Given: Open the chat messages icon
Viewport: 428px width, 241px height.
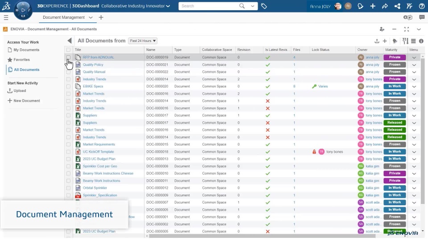Looking at the screenshot, I should (422, 17).
